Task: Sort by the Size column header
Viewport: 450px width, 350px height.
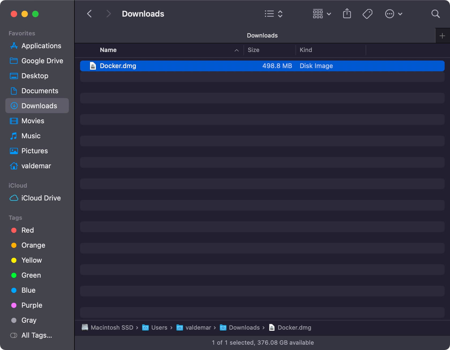Action: point(253,50)
